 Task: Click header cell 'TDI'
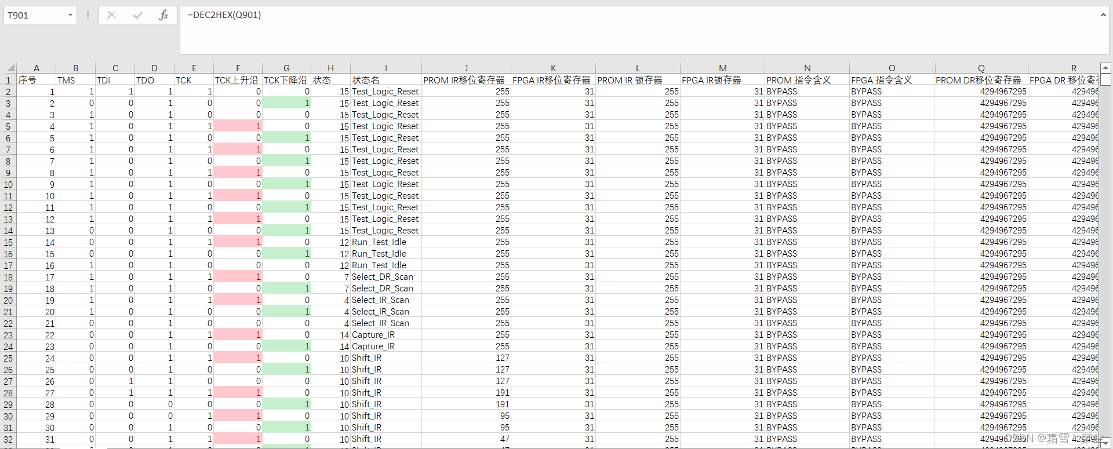tap(115, 80)
